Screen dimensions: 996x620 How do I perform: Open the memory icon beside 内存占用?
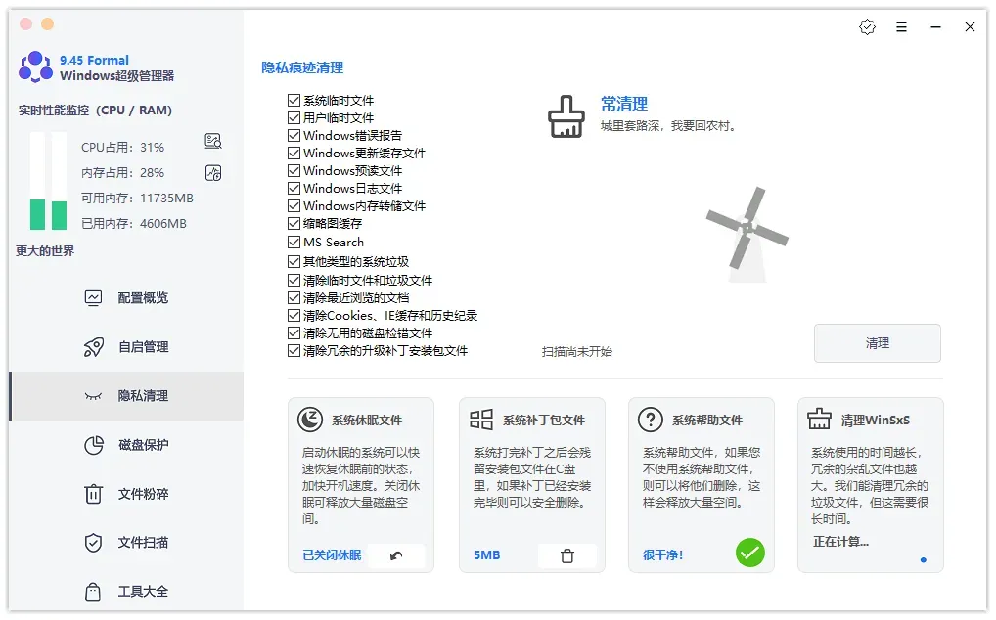(213, 173)
